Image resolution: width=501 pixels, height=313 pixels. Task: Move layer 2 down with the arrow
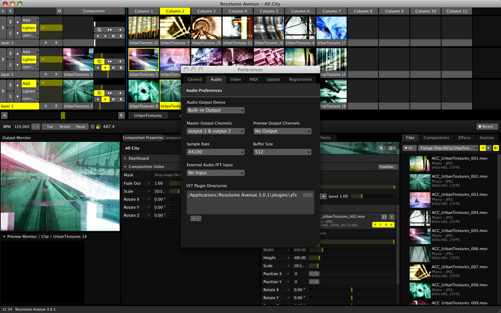click(17, 65)
